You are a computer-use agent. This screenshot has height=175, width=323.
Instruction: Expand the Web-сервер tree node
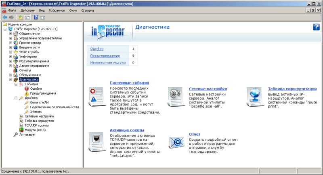tap(10, 57)
